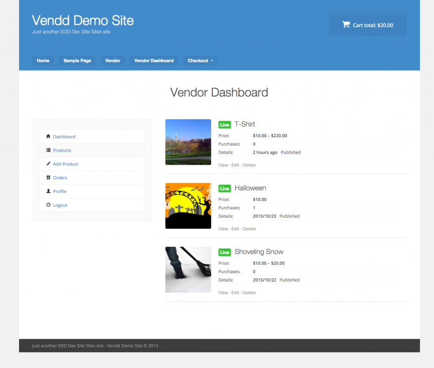434x368 pixels.
Task: Open the Shoveling Snow product title
Action: pyautogui.click(x=259, y=252)
